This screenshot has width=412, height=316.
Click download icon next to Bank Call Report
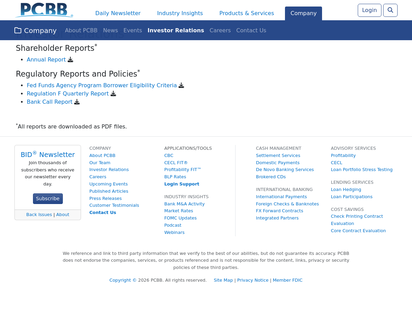tap(77, 102)
